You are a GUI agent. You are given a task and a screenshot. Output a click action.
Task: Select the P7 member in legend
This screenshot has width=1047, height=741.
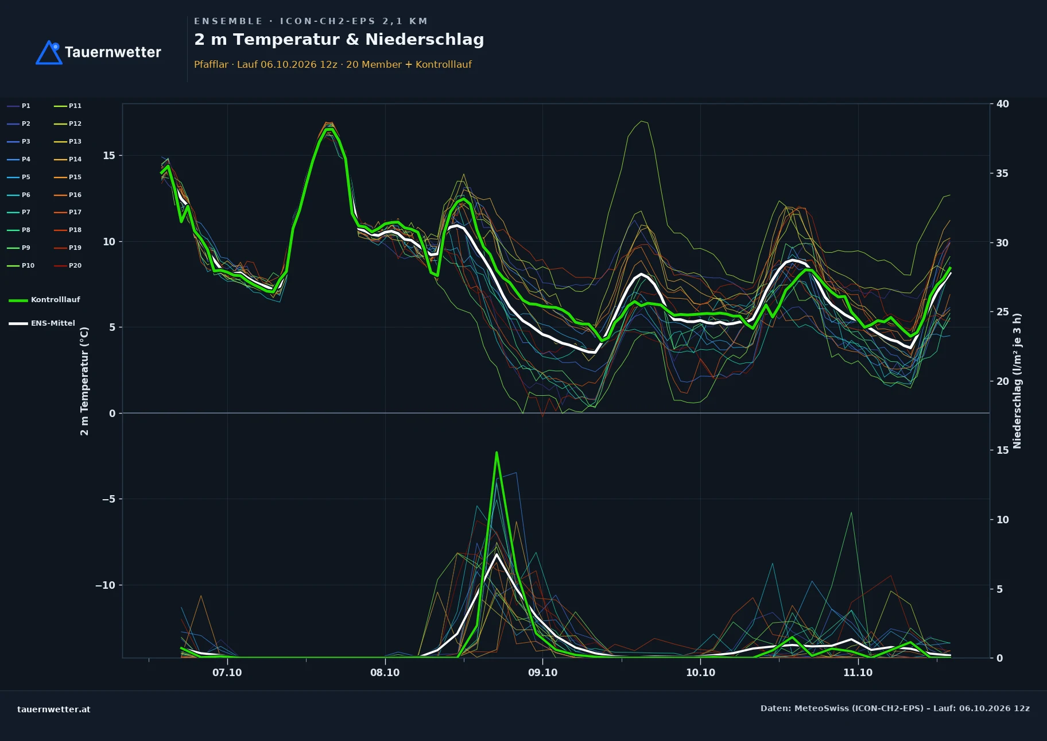(19, 212)
